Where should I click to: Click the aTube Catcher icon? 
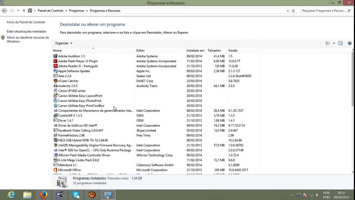[55, 81]
